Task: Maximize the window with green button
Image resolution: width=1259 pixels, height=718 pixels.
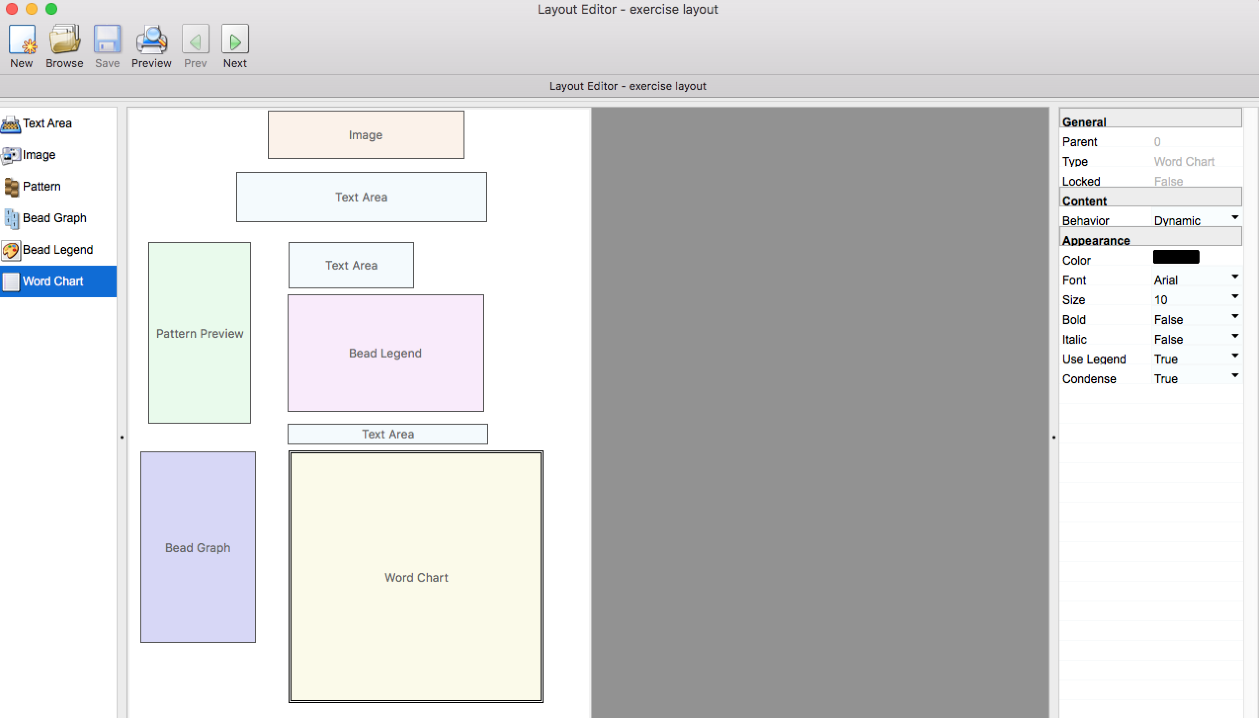Action: [51, 9]
